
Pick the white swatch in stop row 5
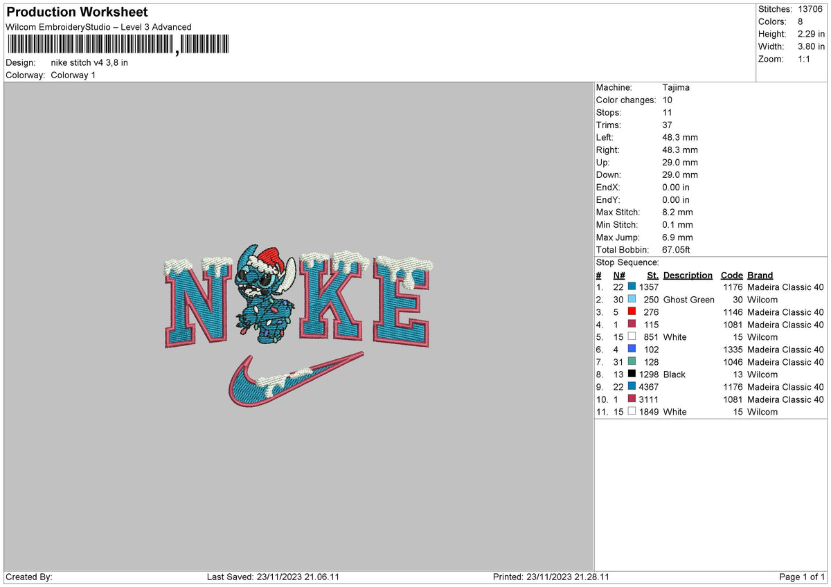pyautogui.click(x=632, y=337)
